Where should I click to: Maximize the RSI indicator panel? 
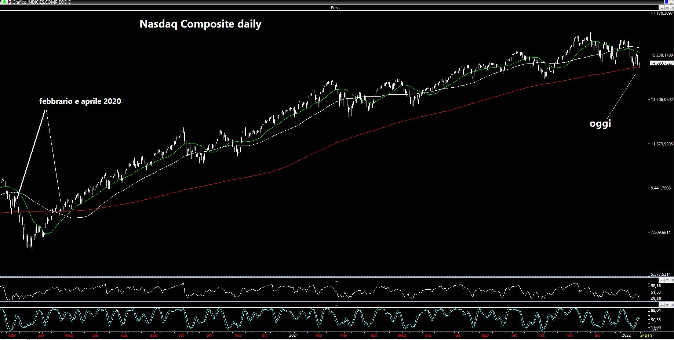[667, 280]
